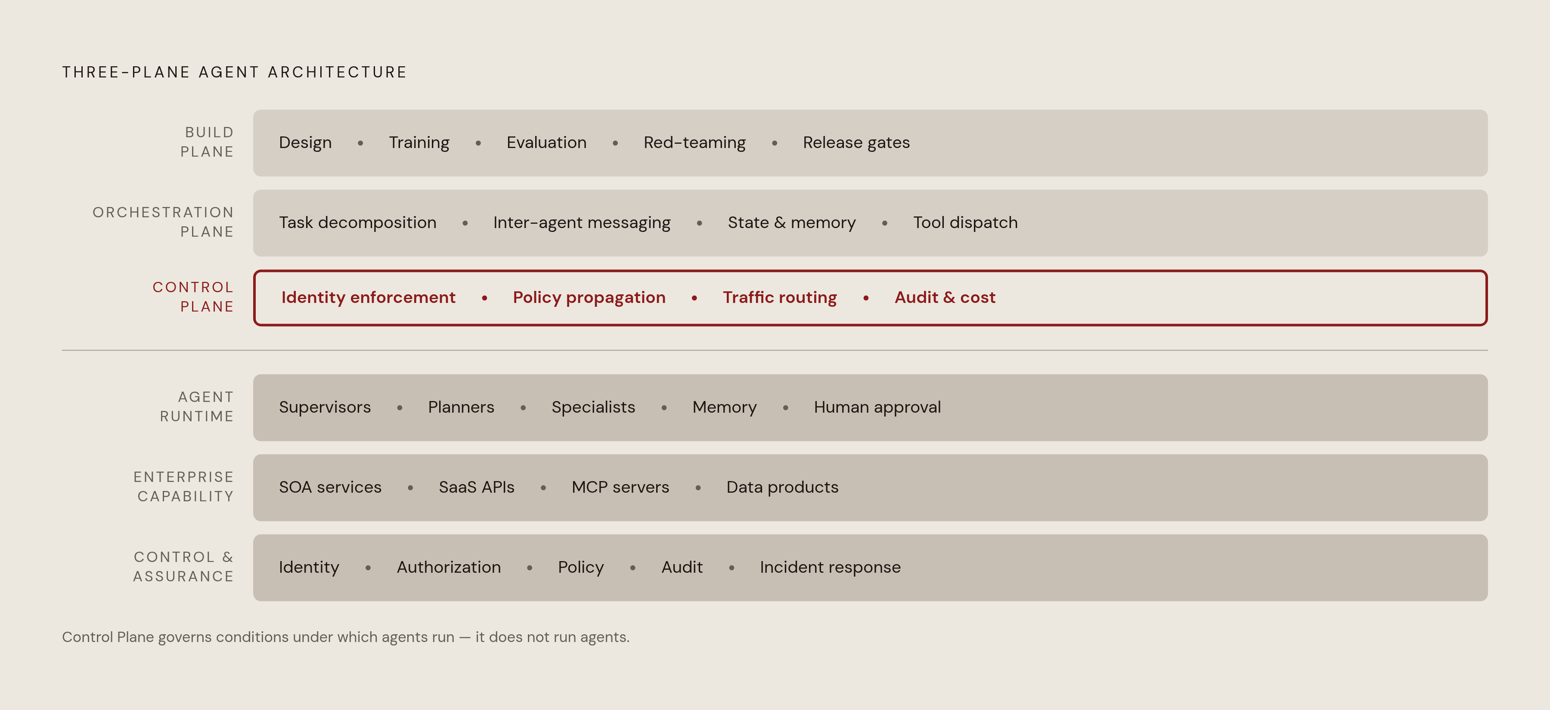Select 'Design' in Build Plane
The height and width of the screenshot is (710, 1550).
(x=305, y=142)
